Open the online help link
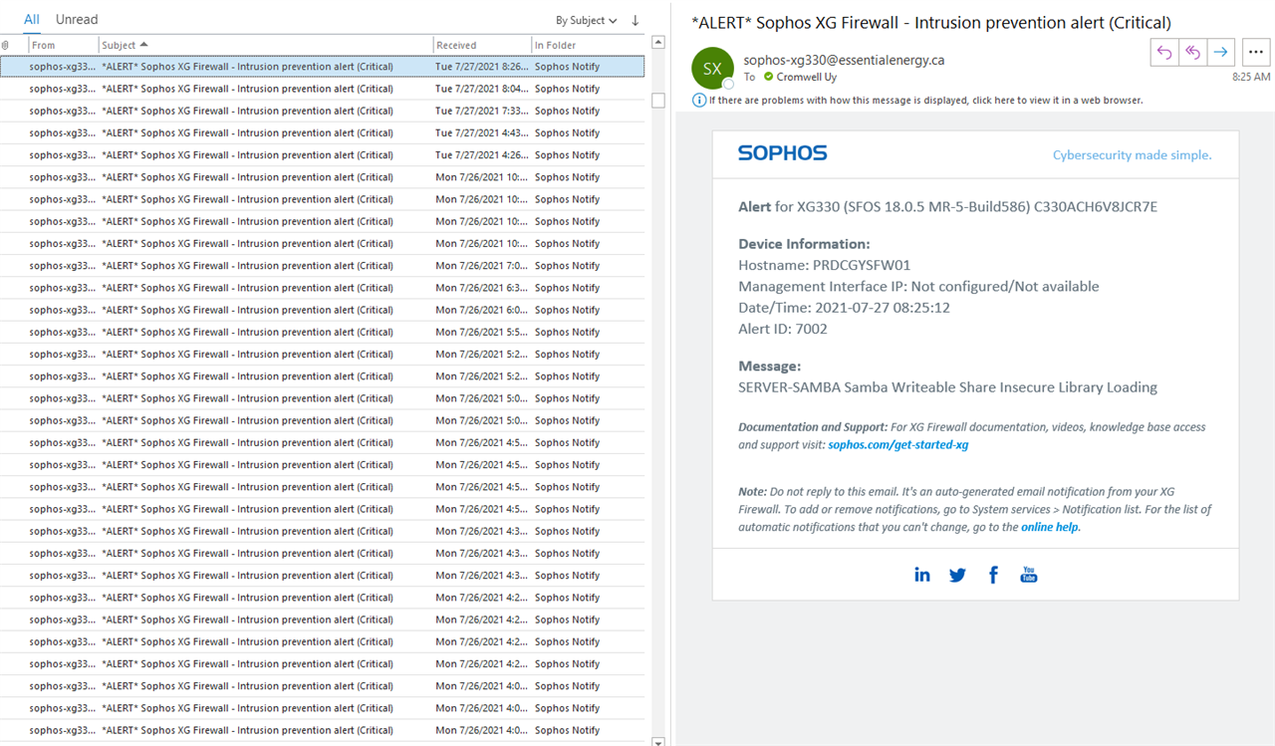The image size is (1275, 746). 1050,527
